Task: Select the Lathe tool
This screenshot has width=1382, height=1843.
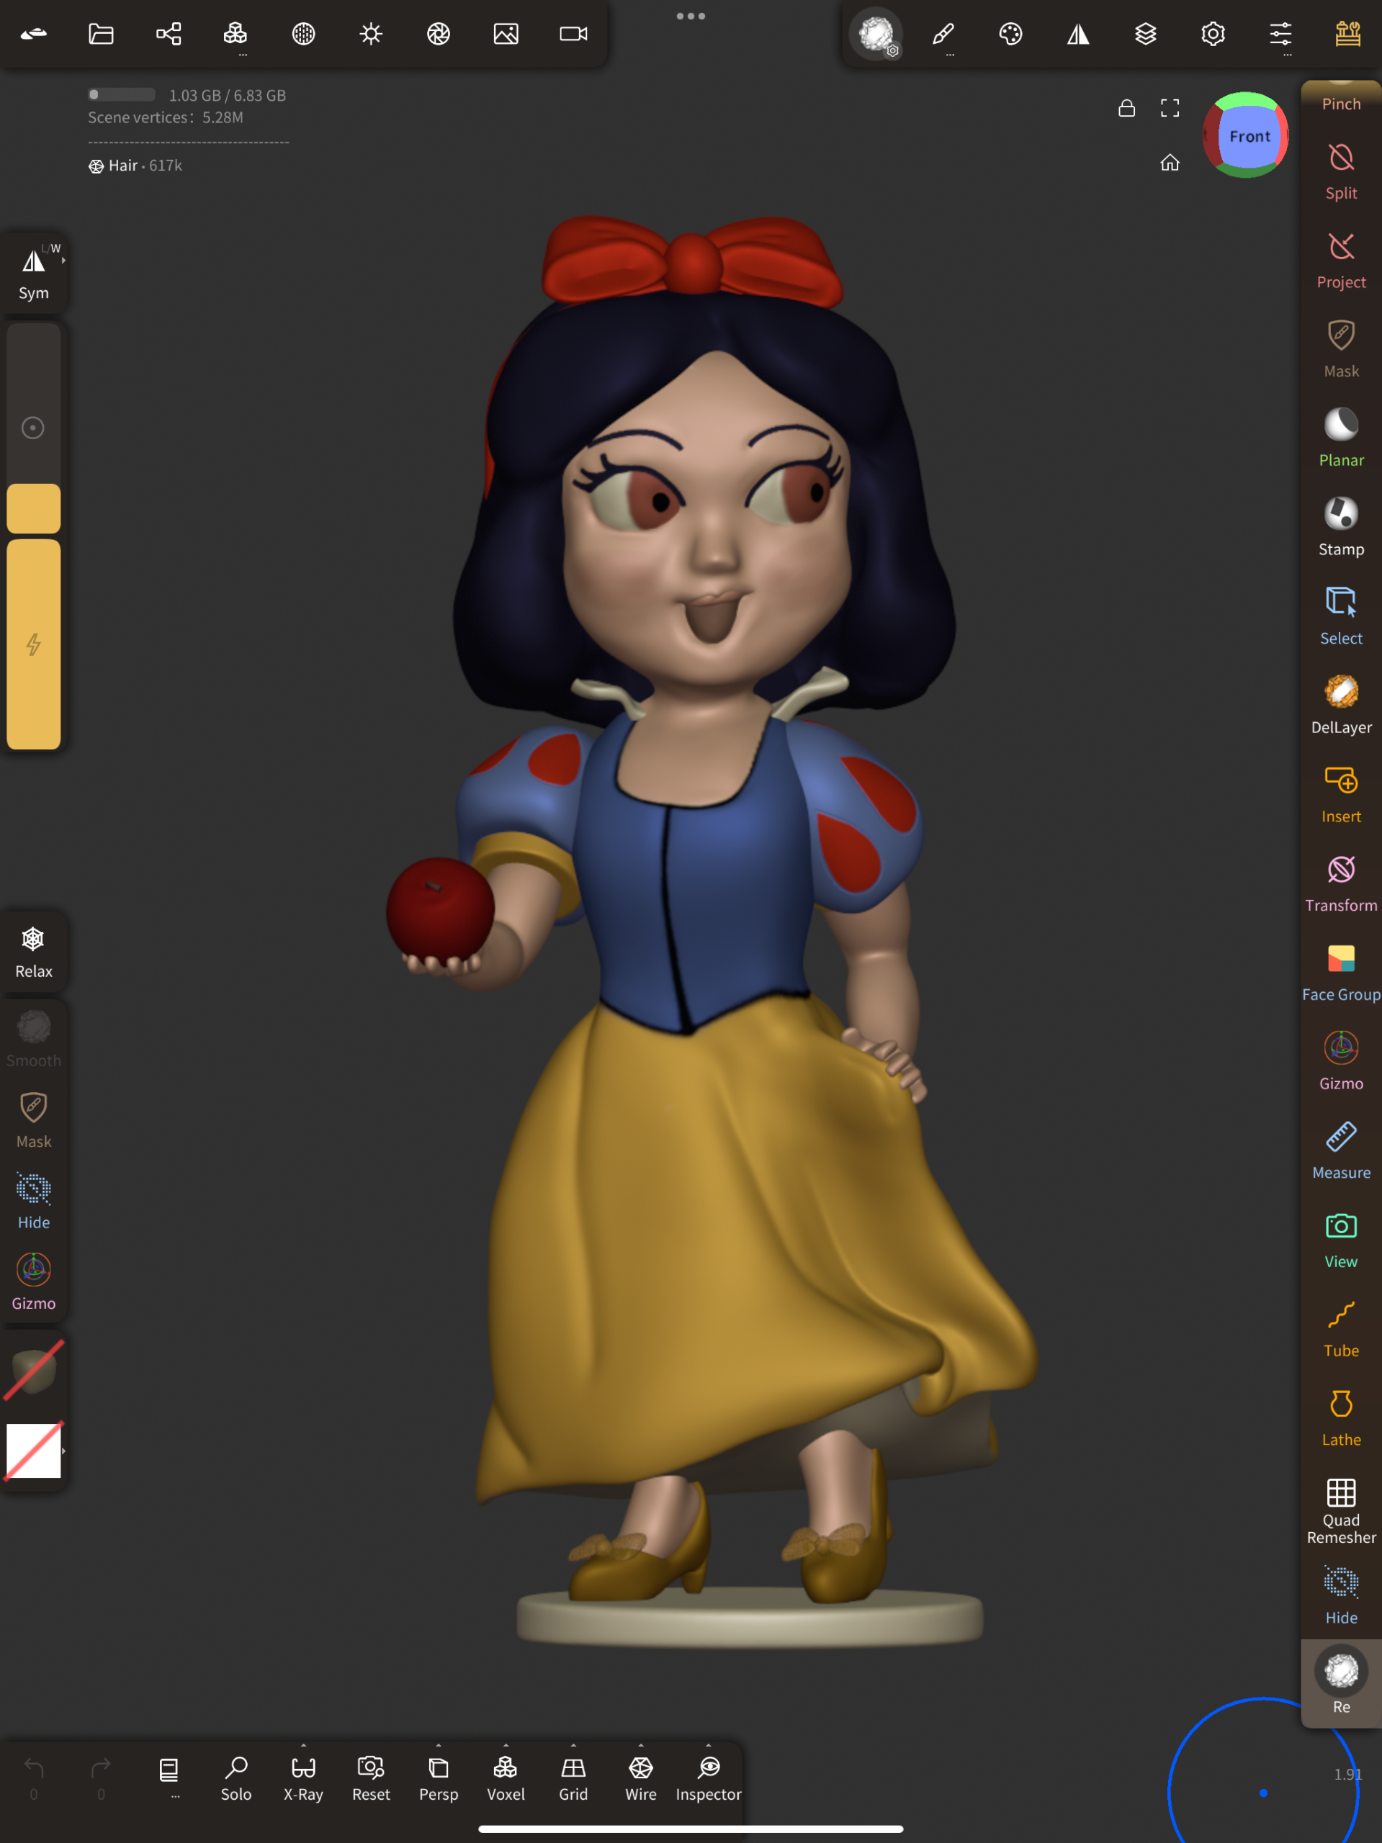Action: point(1341,1418)
